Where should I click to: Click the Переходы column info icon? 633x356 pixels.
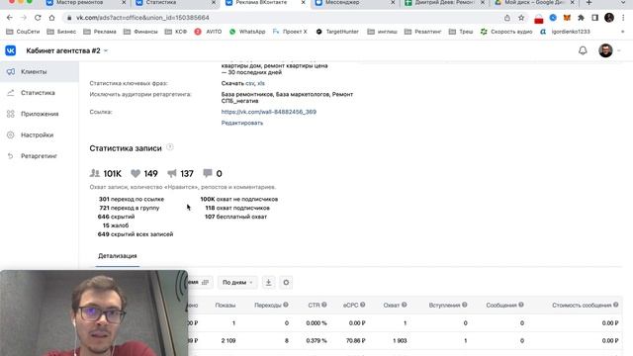286,305
